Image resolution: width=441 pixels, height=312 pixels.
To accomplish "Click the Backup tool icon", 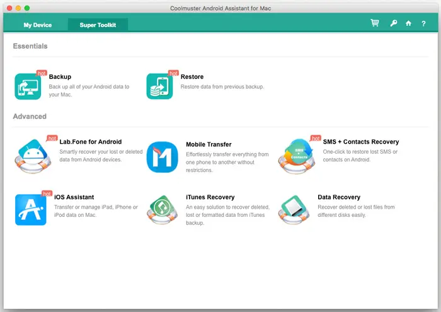I will click(28, 86).
